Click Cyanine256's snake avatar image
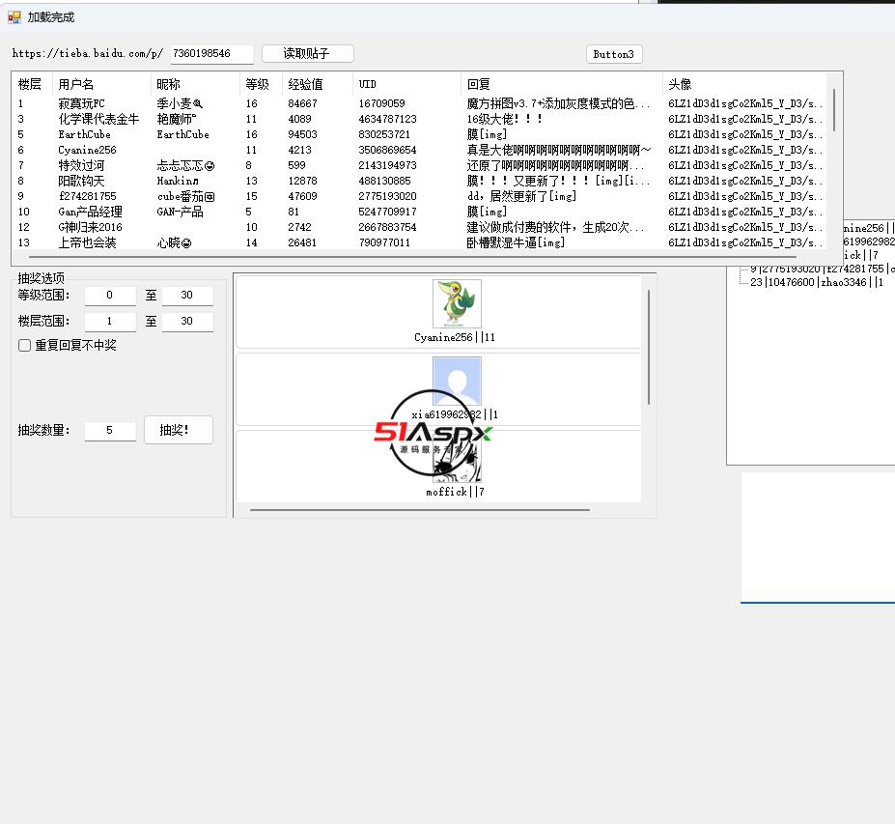The width and height of the screenshot is (895, 824). point(457,304)
